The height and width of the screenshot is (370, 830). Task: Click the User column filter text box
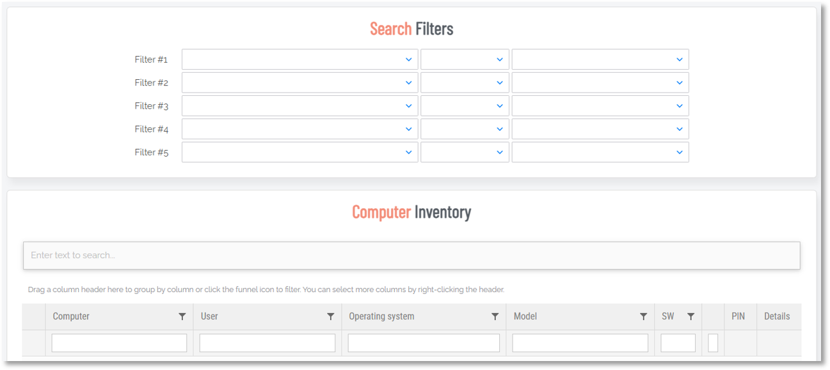pos(267,343)
